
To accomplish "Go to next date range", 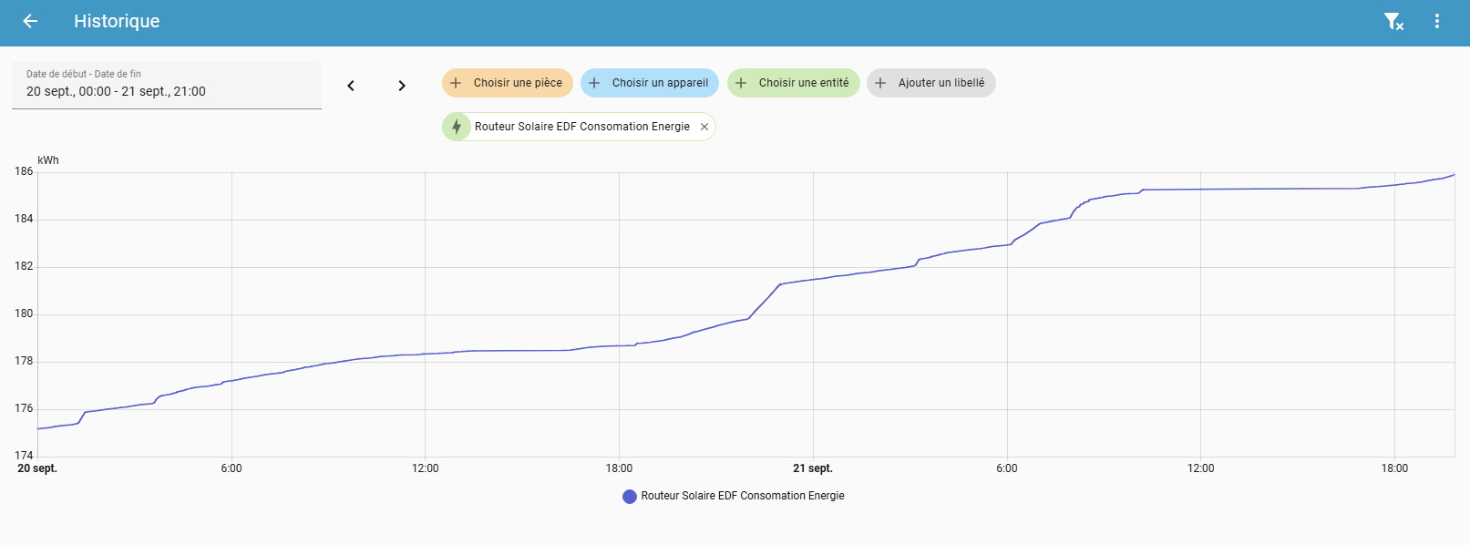I will click(x=402, y=86).
